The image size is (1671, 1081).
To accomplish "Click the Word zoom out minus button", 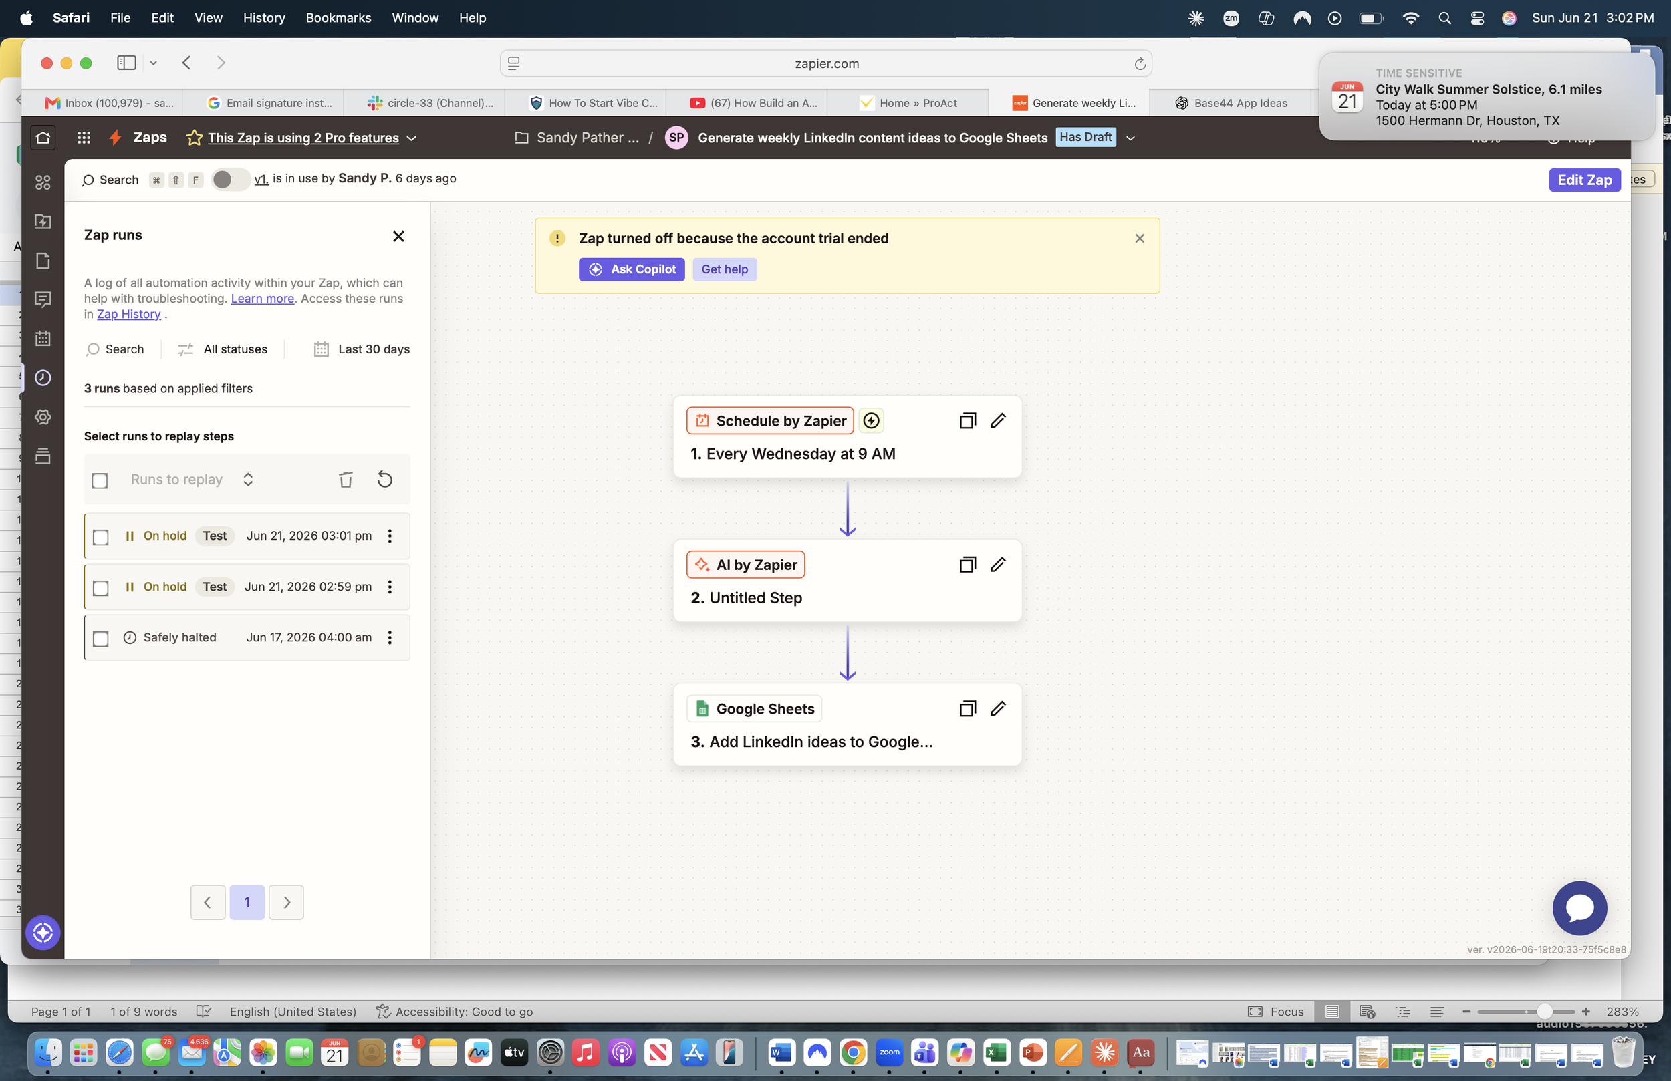I will [x=1466, y=1012].
